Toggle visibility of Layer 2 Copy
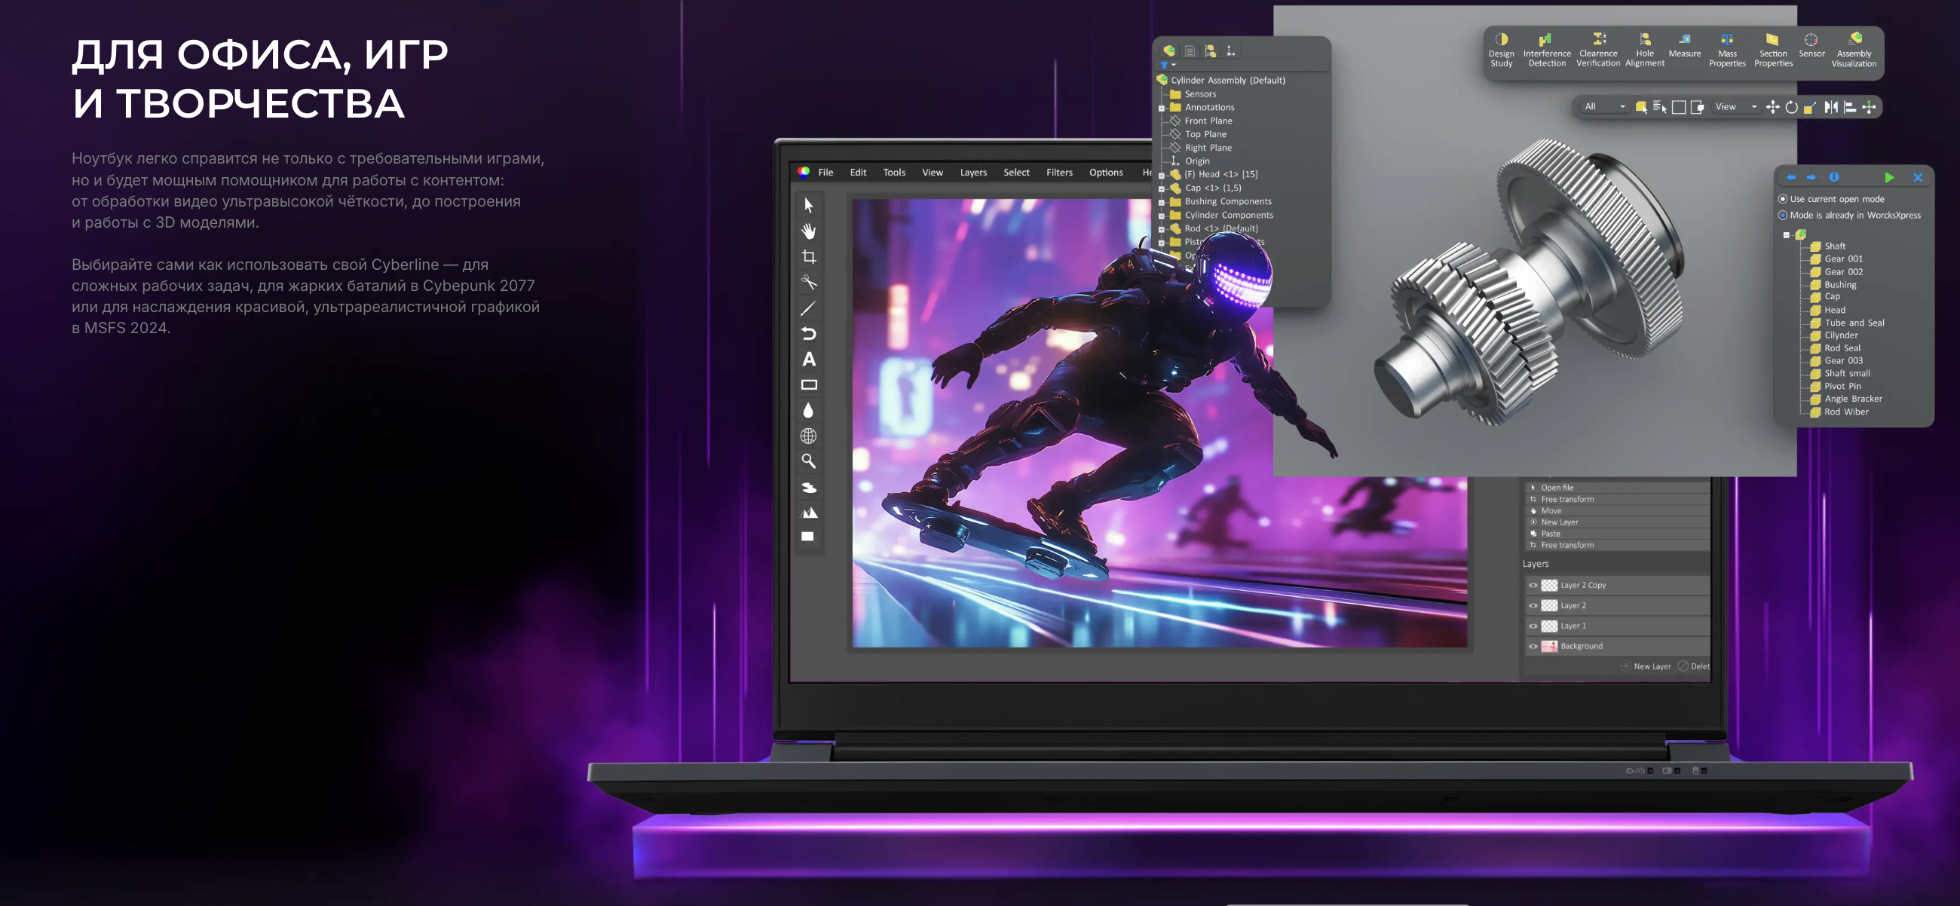 coord(1533,586)
